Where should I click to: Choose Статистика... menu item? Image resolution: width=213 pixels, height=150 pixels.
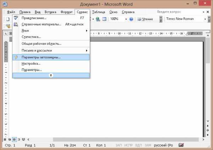(x=51, y=37)
